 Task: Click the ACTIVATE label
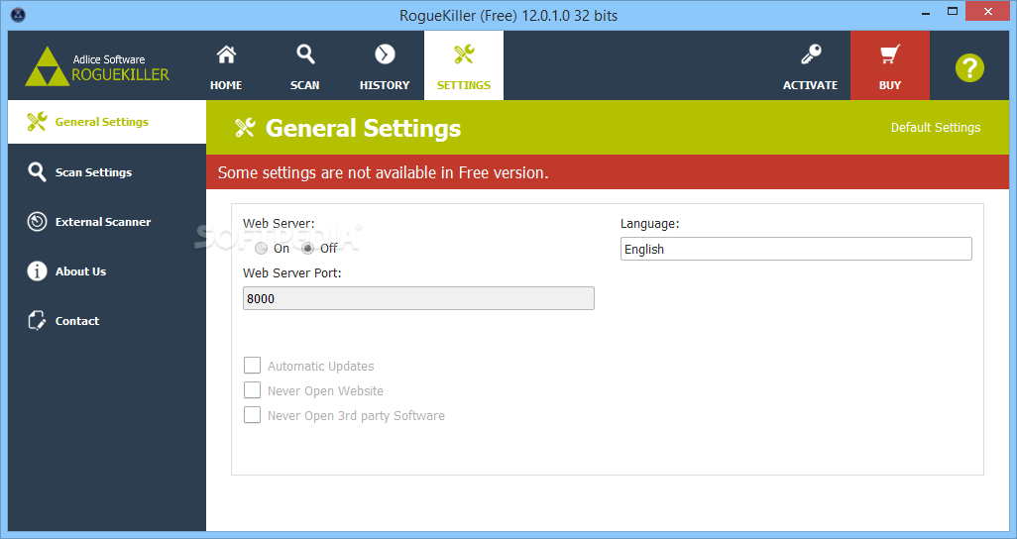[810, 85]
